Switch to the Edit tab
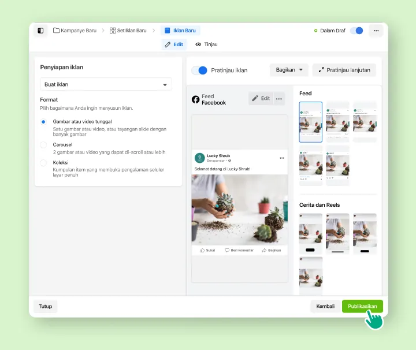The image size is (416, 350). [x=174, y=44]
